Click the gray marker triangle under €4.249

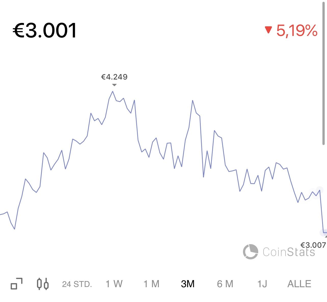[x=114, y=85]
